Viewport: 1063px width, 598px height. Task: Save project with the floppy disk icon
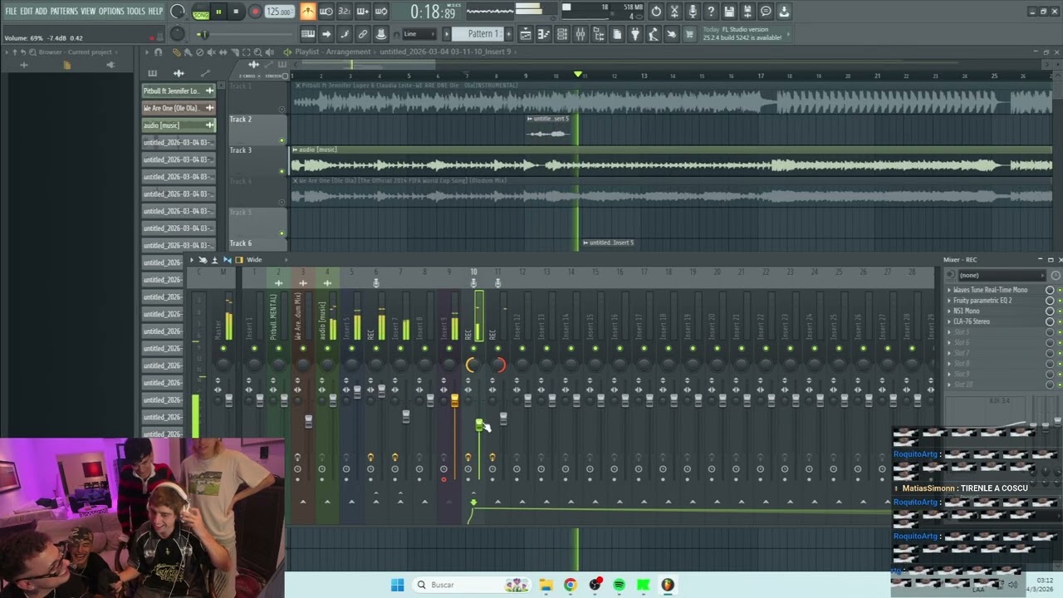coord(729,12)
